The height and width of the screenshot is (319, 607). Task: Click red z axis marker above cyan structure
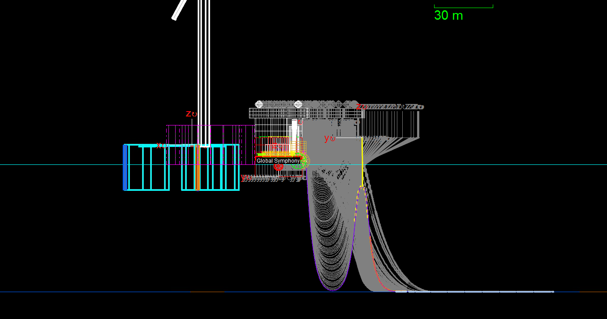189,114
